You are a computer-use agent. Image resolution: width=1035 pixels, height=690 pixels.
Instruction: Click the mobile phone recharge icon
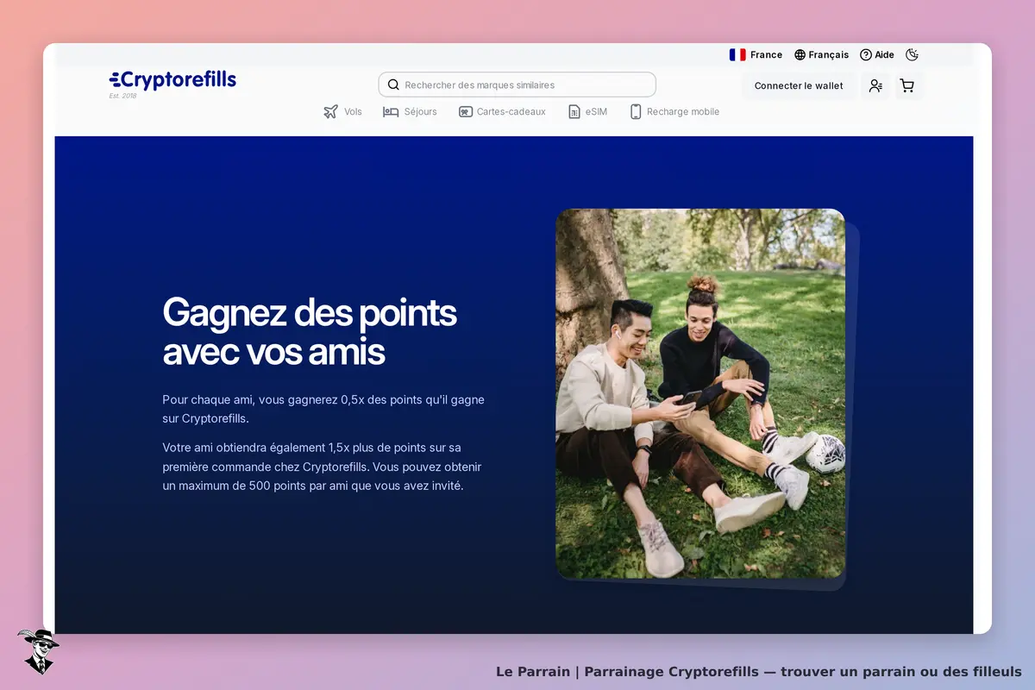pos(636,111)
